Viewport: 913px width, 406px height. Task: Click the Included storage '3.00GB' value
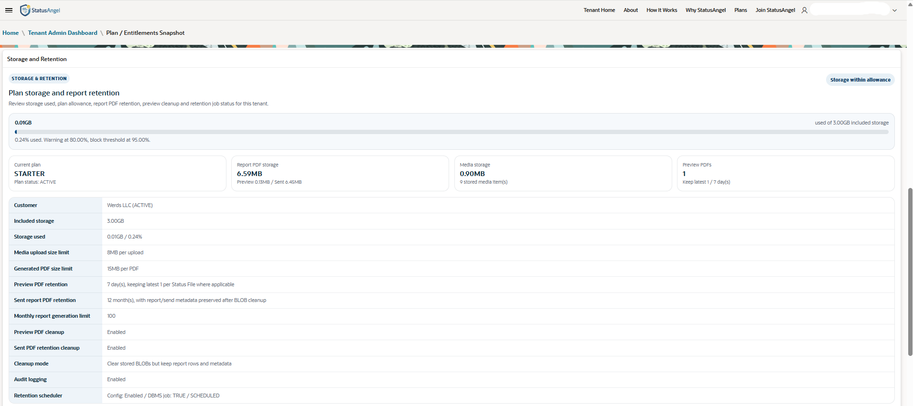[x=116, y=221]
